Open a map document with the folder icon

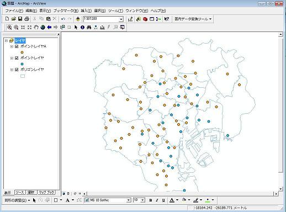click(x=14, y=19)
